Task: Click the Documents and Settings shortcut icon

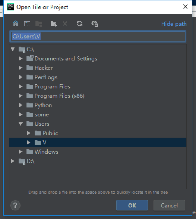Action: click(x=30, y=58)
